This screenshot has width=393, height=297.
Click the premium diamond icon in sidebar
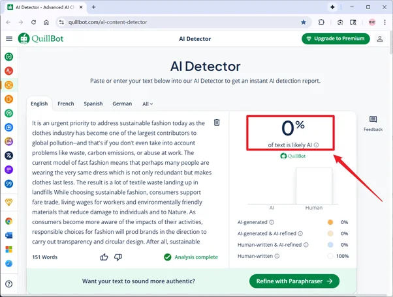(9, 203)
